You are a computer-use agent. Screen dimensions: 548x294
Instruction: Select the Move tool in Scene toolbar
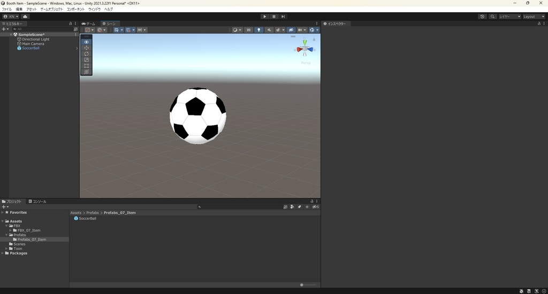point(86,48)
